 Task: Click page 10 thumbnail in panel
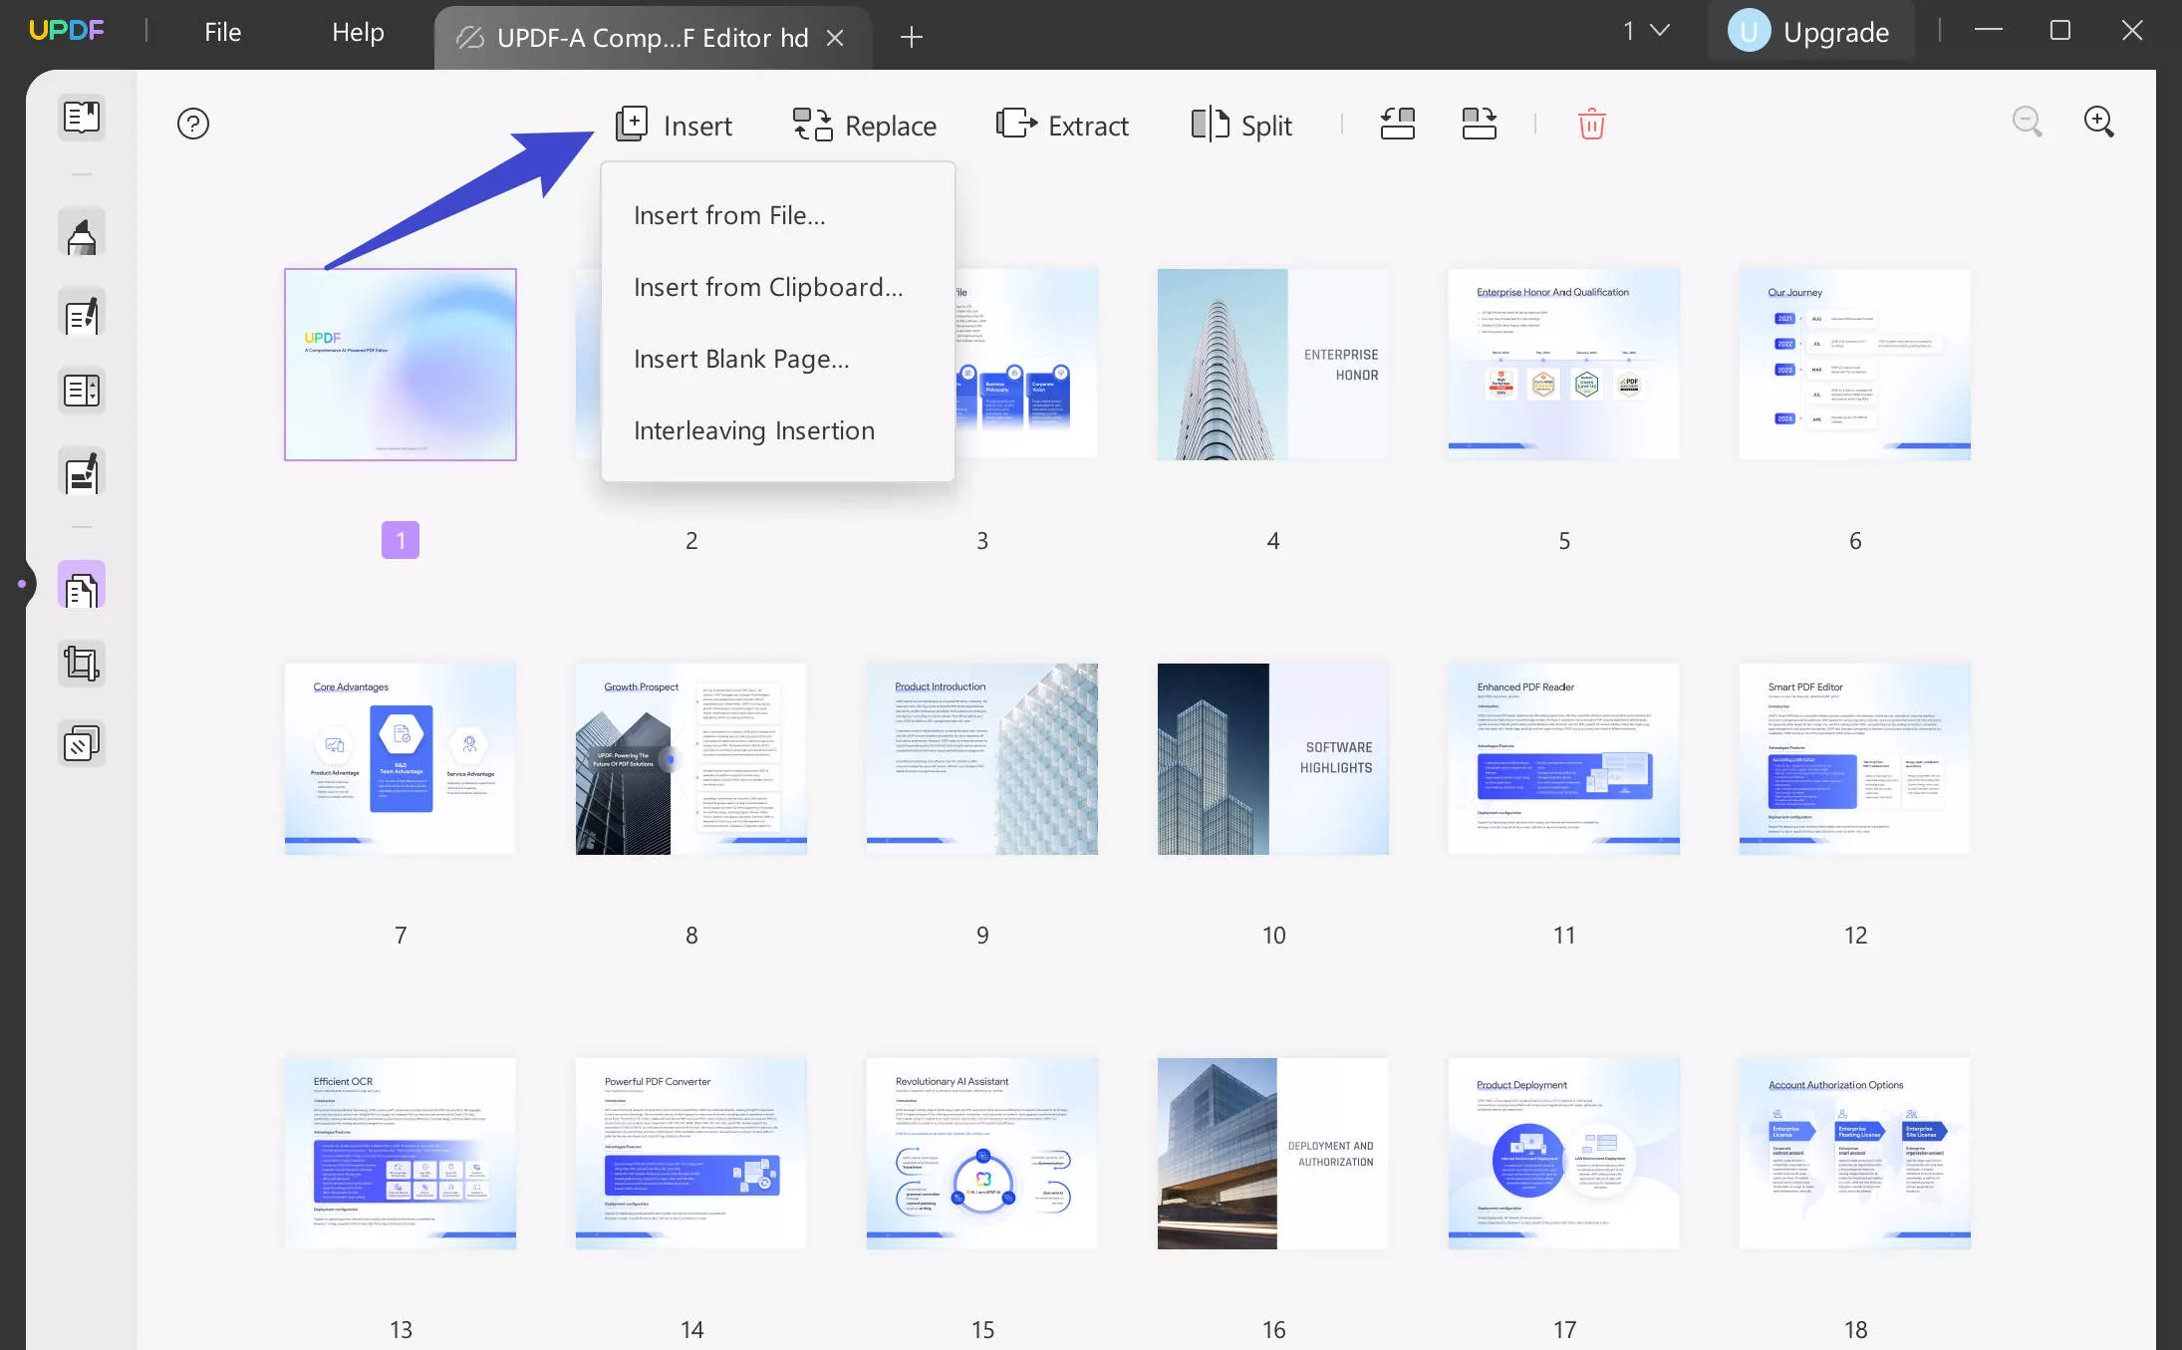pyautogui.click(x=1273, y=759)
